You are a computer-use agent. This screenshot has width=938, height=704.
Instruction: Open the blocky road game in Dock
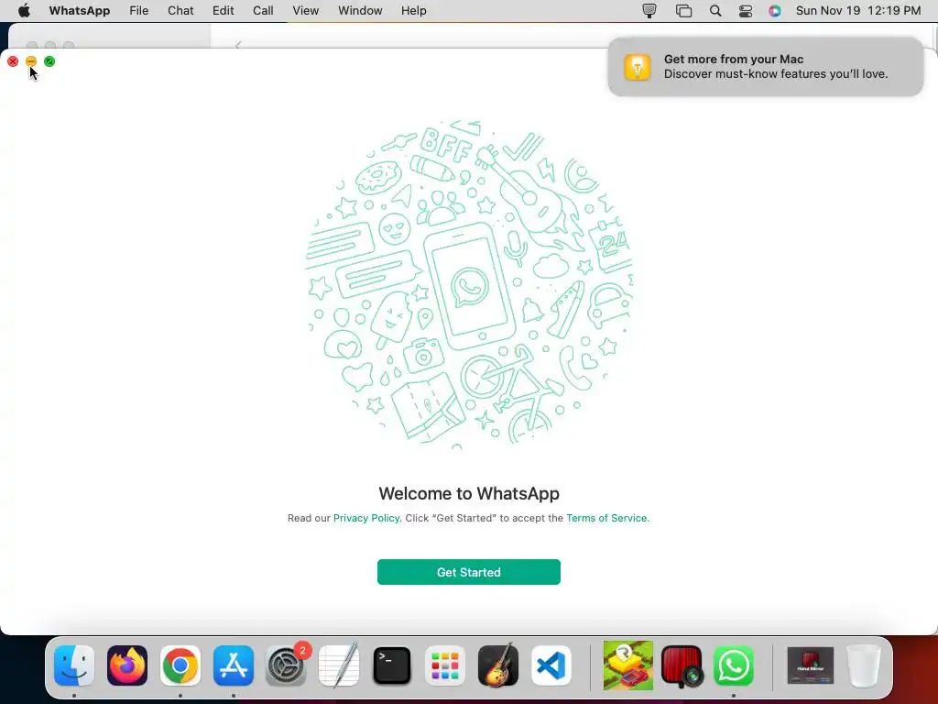click(628, 665)
